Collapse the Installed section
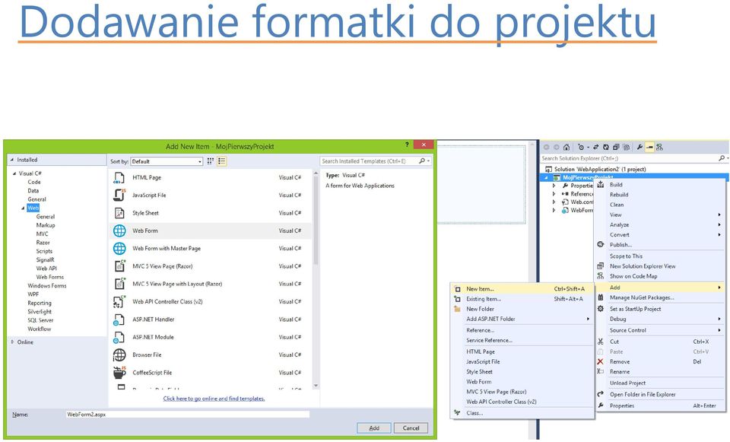 click(12, 160)
